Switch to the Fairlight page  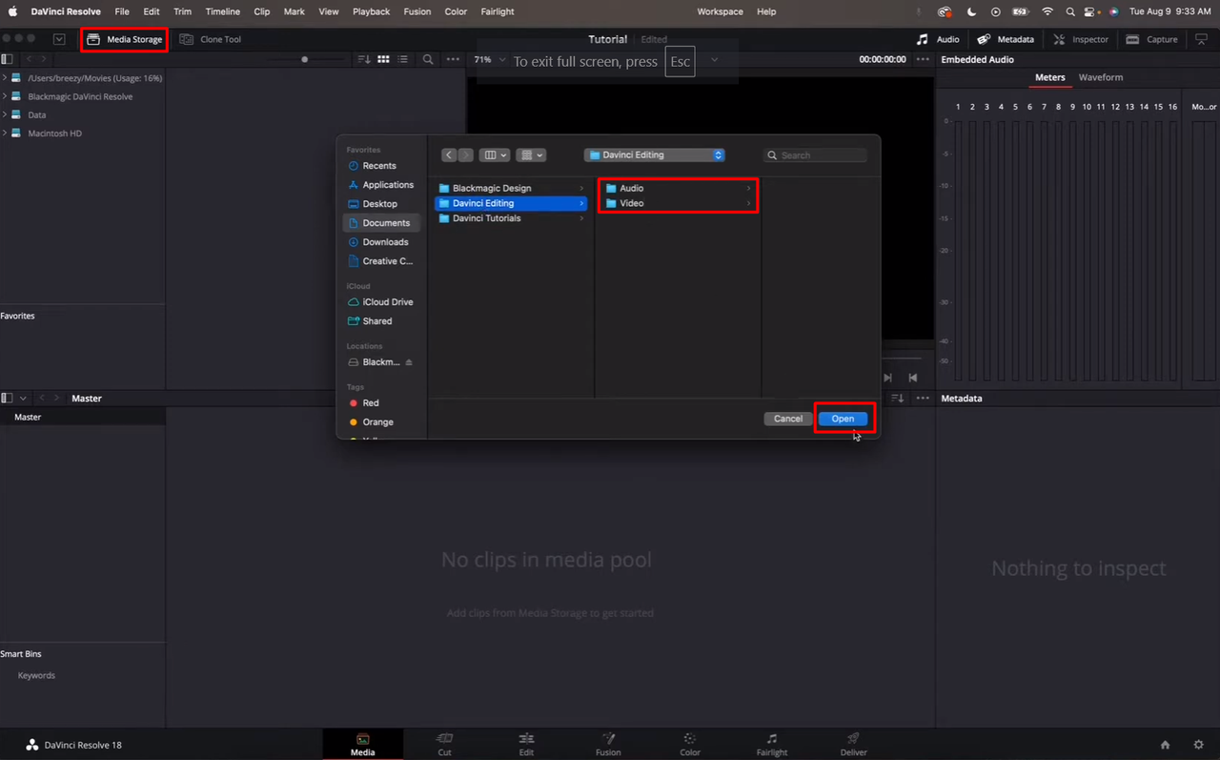771,744
